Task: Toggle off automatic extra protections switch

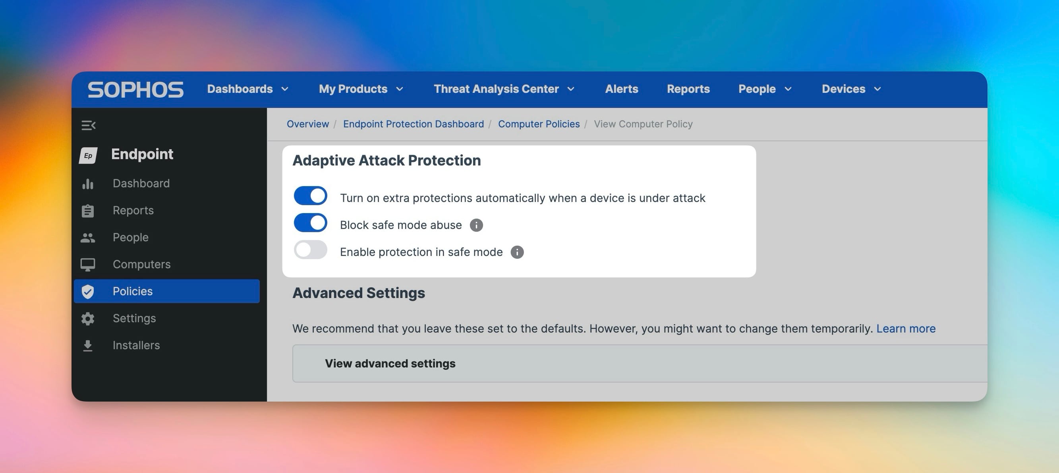Action: pyautogui.click(x=310, y=196)
